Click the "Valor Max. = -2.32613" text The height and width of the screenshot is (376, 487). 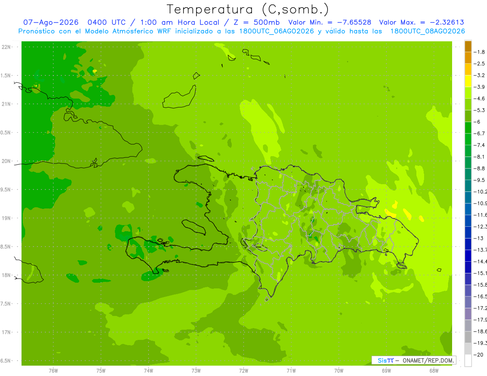click(x=421, y=22)
